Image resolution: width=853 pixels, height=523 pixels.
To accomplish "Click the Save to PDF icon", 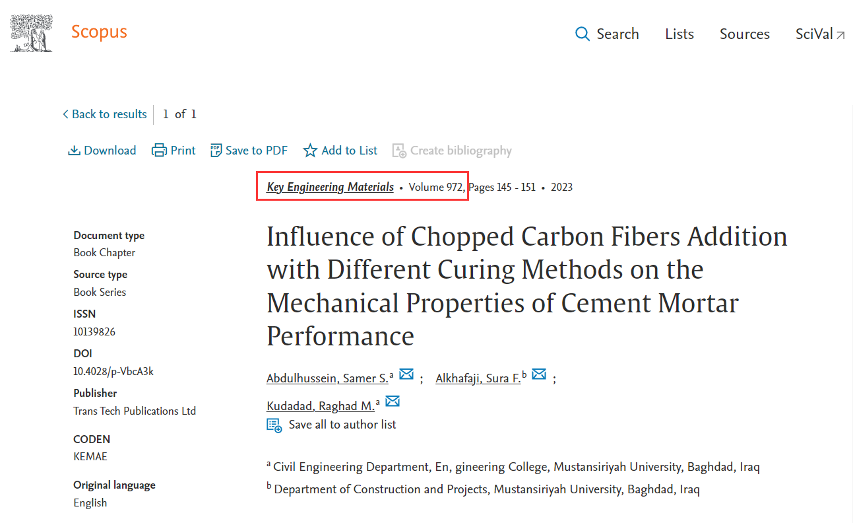I will 216,151.
